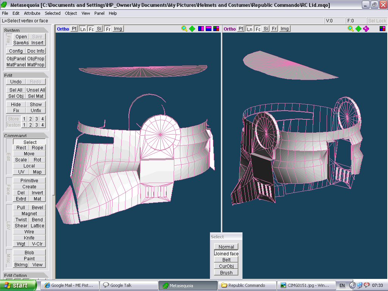This screenshot has height=291, width=388.
Task: Click the purple rotate icon in right viewport
Action: pos(366,29)
